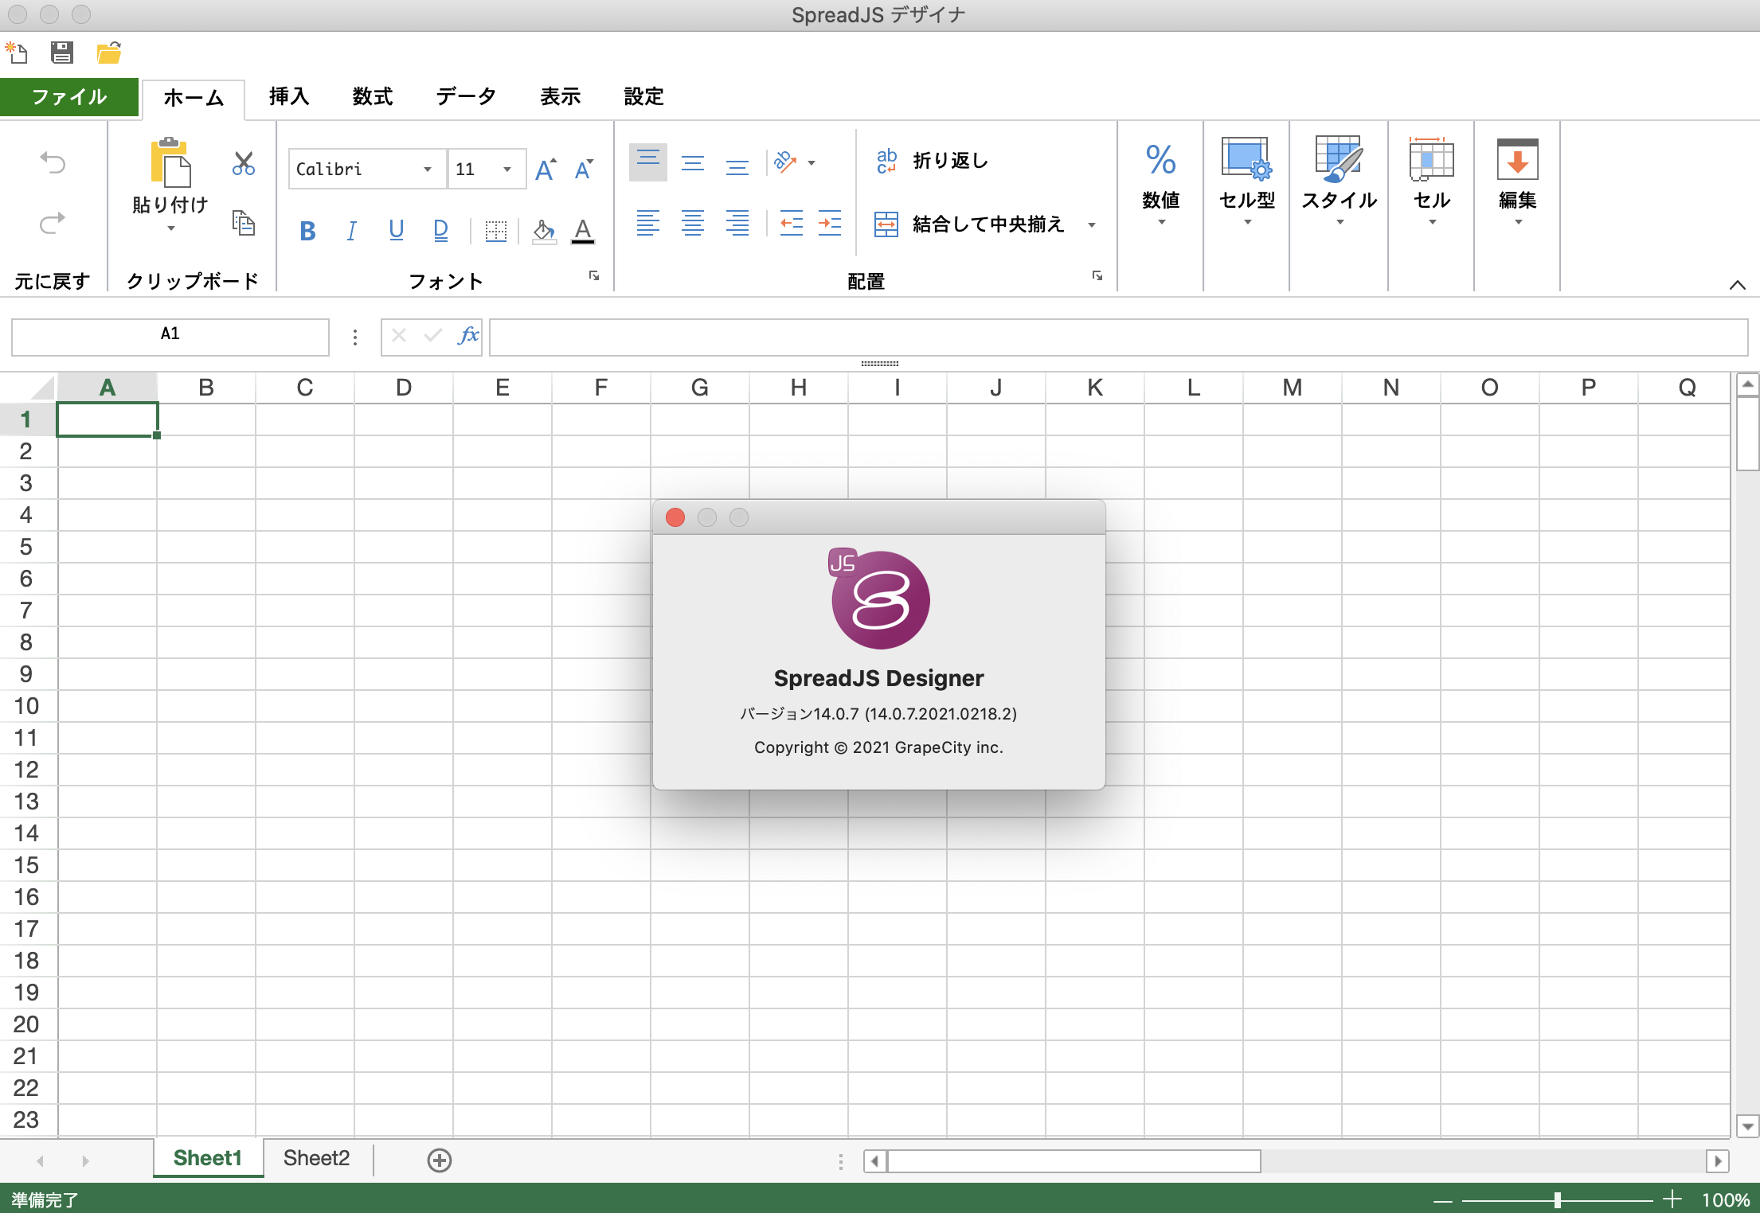The width and height of the screenshot is (1760, 1213).
Task: Switch to the 数式 tab
Action: point(373,96)
